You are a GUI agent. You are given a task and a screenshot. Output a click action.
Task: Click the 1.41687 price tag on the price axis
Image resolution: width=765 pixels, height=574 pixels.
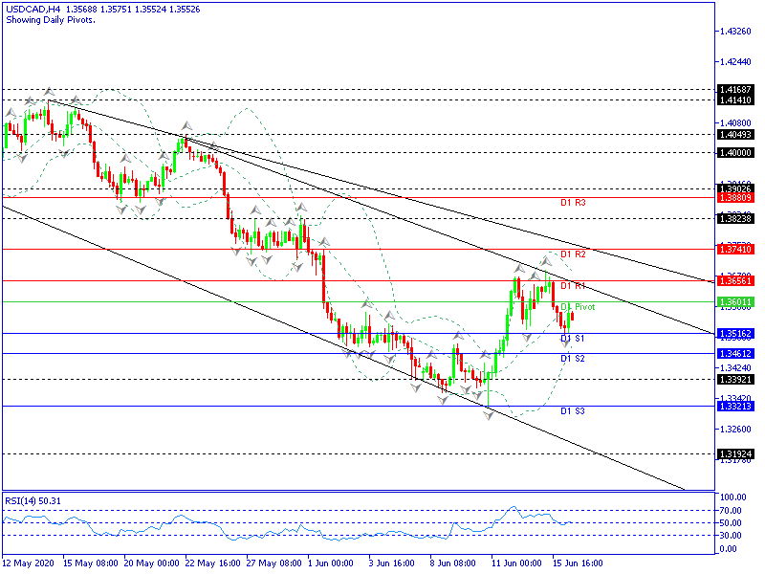tap(733, 89)
